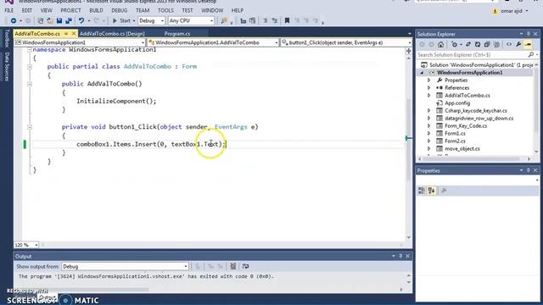Select move_object.cs in Solution Explorer
543x305 pixels.
click(462, 149)
